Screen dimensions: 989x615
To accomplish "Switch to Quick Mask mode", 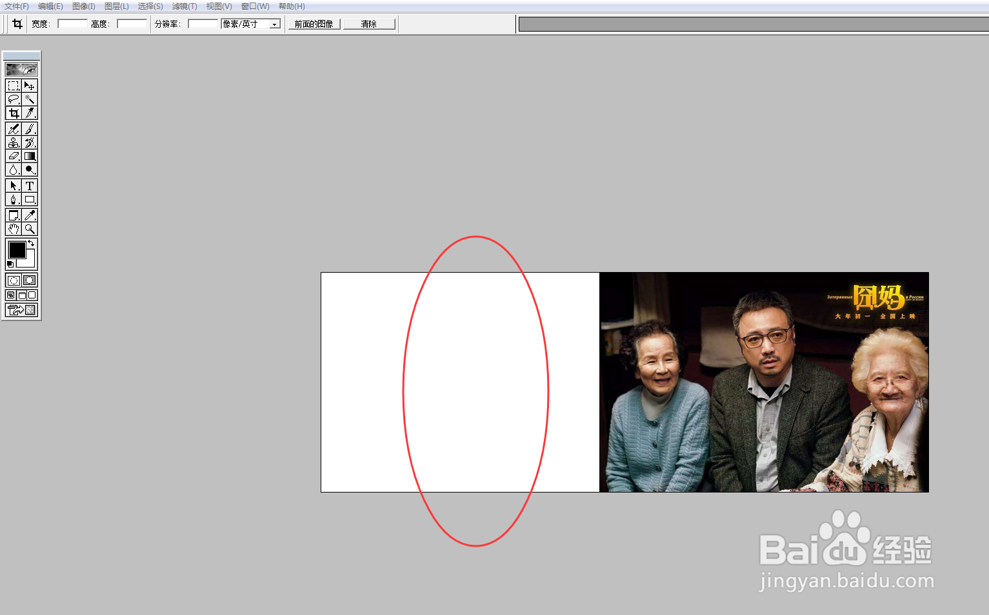I will click(30, 280).
